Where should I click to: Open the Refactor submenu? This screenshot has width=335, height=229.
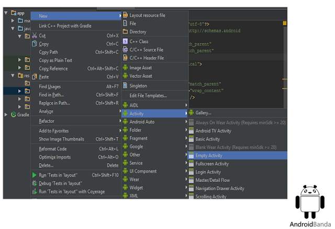(76, 121)
